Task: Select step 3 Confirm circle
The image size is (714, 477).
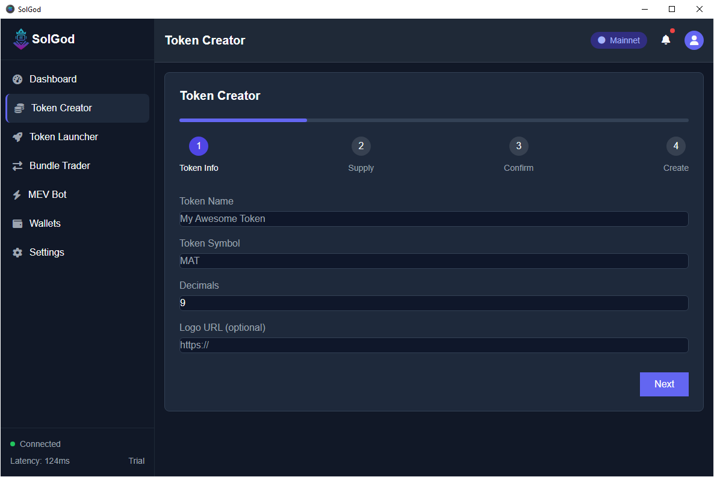Action: coord(518,146)
